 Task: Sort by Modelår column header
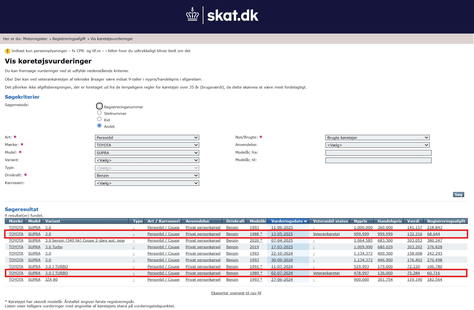pyautogui.click(x=258, y=221)
